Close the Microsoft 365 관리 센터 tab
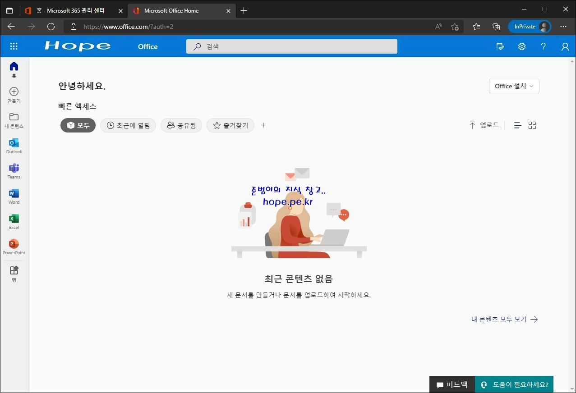The height and width of the screenshot is (393, 576). point(120,11)
